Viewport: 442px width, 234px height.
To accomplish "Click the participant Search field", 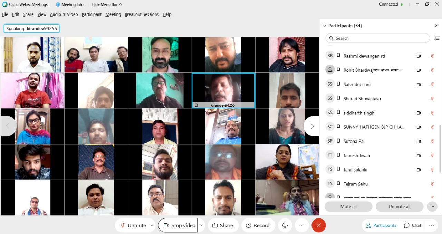I will pyautogui.click(x=377, y=38).
